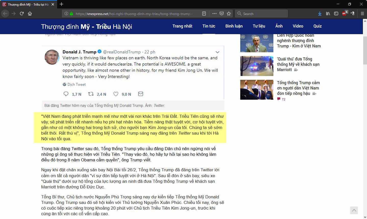The height and width of the screenshot is (219, 367).
Task: Open Quiz navigation item
Action: 318,26
